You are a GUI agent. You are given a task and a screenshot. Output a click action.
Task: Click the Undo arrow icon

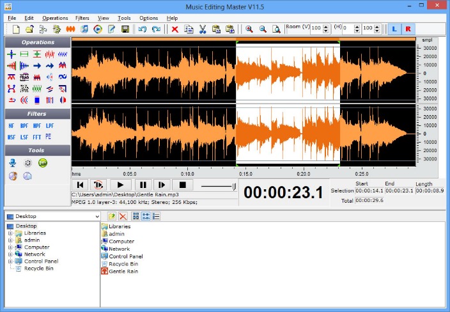pos(143,29)
